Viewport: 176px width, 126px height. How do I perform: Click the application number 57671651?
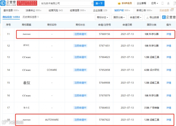click(x=104, y=46)
